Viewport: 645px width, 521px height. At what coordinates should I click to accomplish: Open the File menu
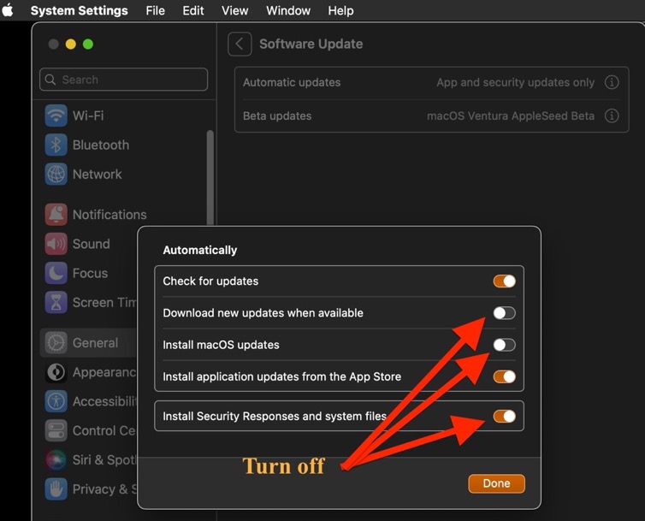pyautogui.click(x=155, y=10)
